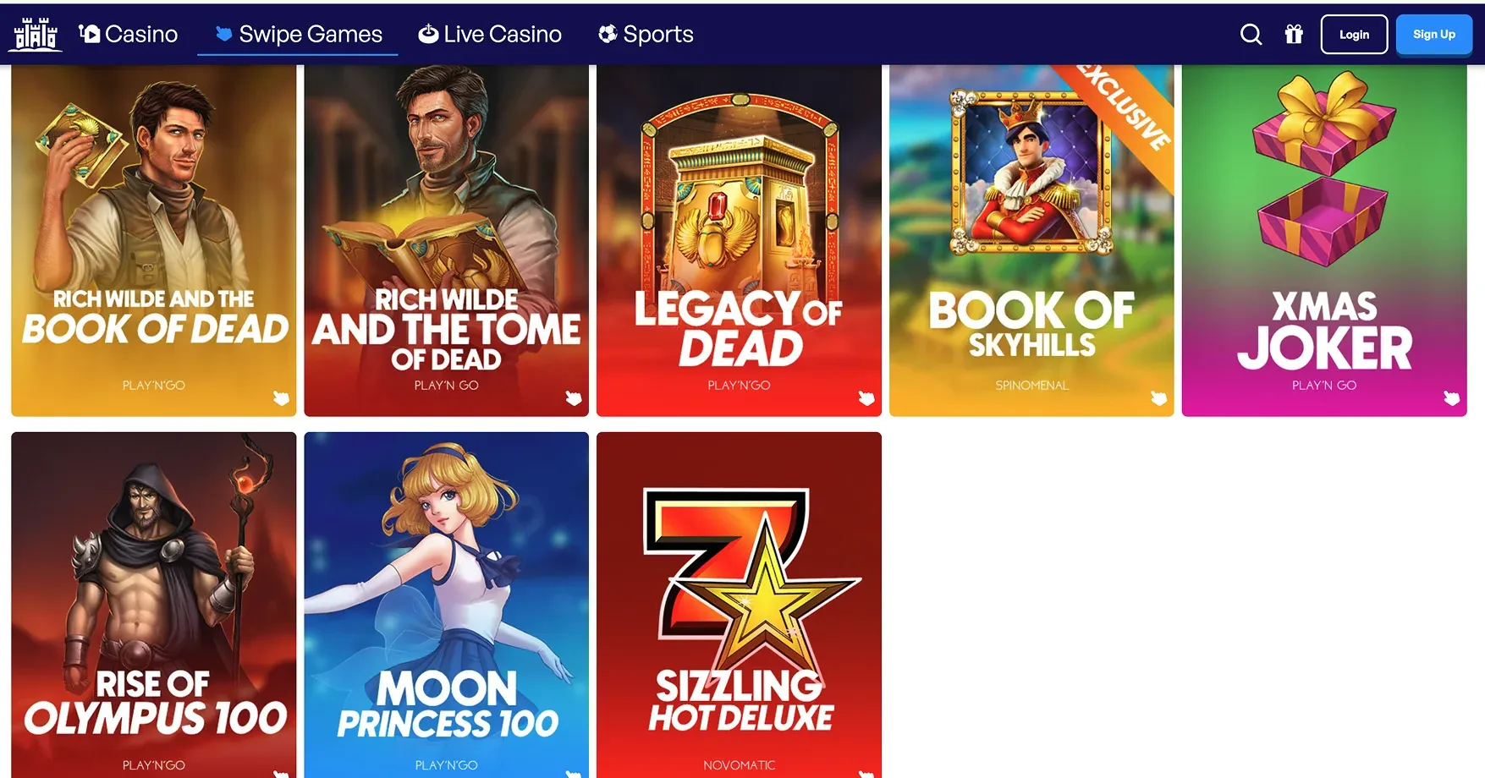Launch Sizzling Hot Deluxe game
The image size is (1485, 778).
[739, 605]
